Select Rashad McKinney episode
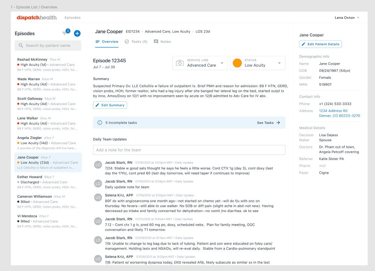 [x=48, y=65]
